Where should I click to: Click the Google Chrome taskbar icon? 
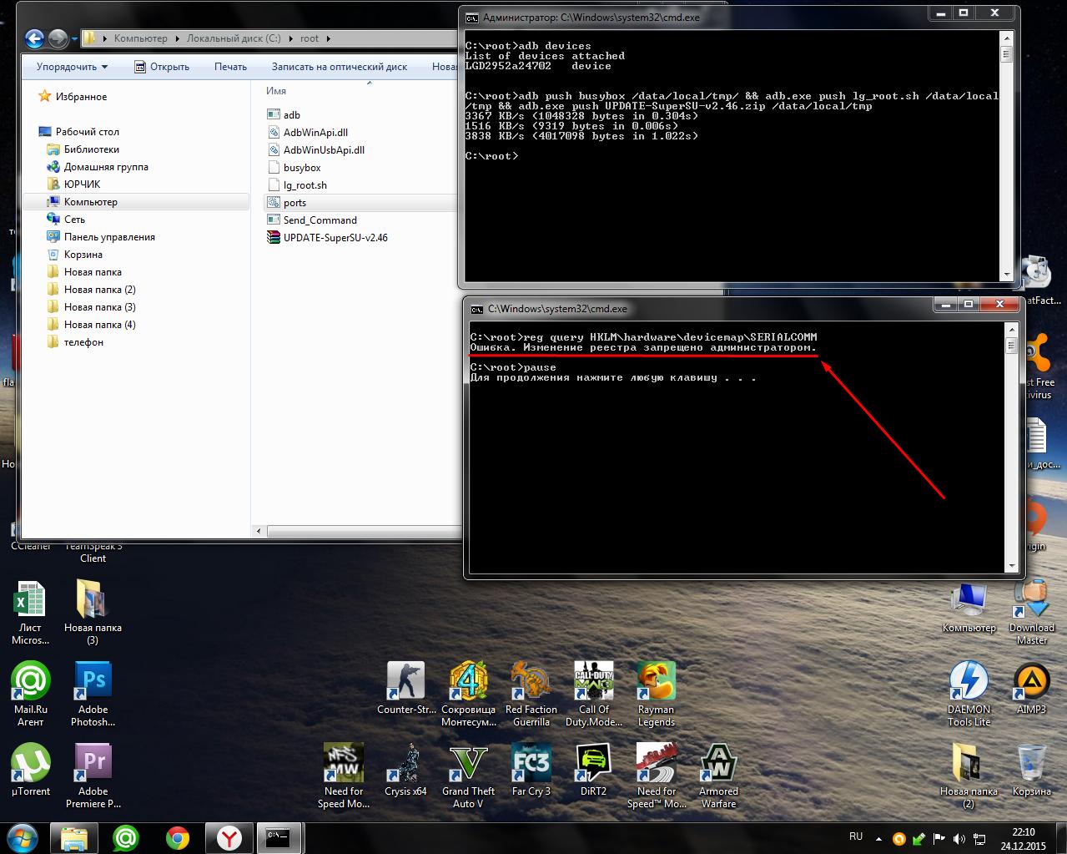(x=177, y=837)
